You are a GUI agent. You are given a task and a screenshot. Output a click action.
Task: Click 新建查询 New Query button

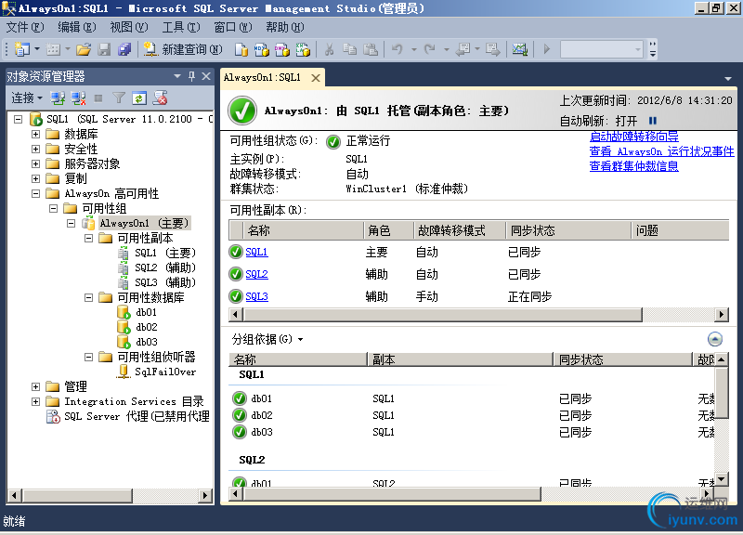183,49
